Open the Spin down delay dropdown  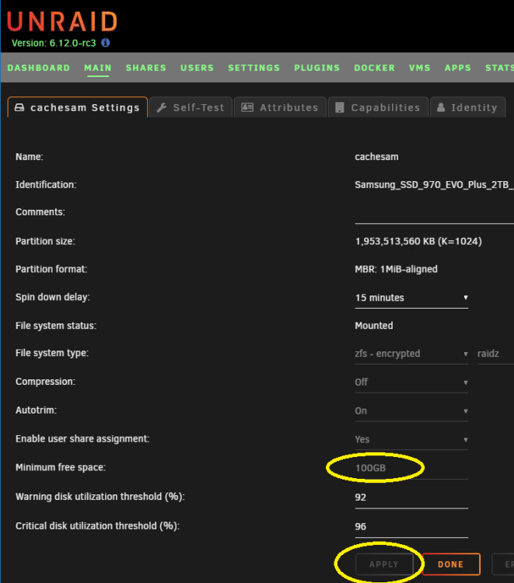click(x=411, y=298)
